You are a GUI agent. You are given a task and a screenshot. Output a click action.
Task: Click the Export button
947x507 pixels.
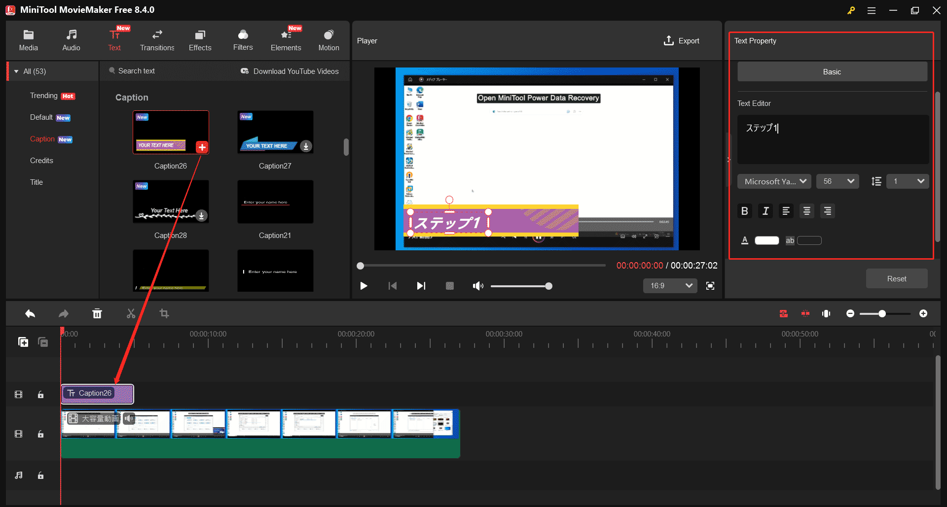click(682, 40)
